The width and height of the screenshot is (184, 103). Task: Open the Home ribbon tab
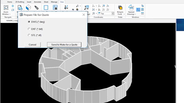coord(10,2)
